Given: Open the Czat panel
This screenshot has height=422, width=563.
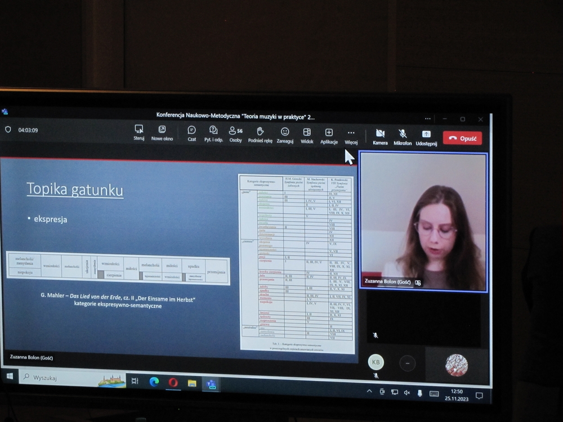Looking at the screenshot, I should coord(191,133).
